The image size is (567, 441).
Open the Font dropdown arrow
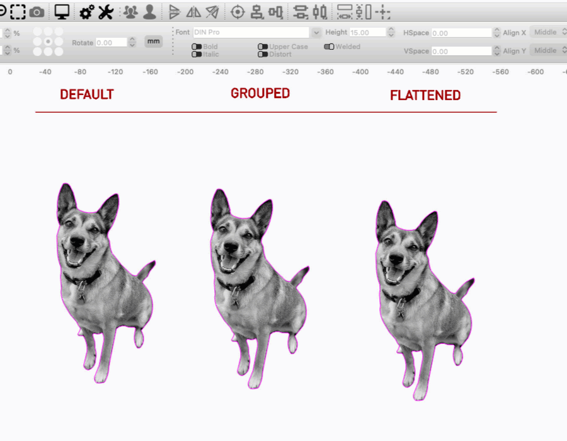[x=315, y=32]
